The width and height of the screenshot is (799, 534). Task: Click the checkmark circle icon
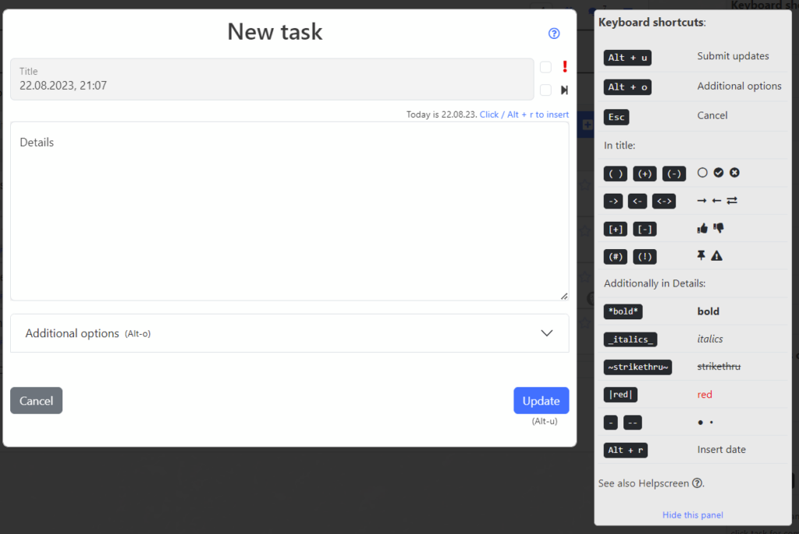pos(719,173)
